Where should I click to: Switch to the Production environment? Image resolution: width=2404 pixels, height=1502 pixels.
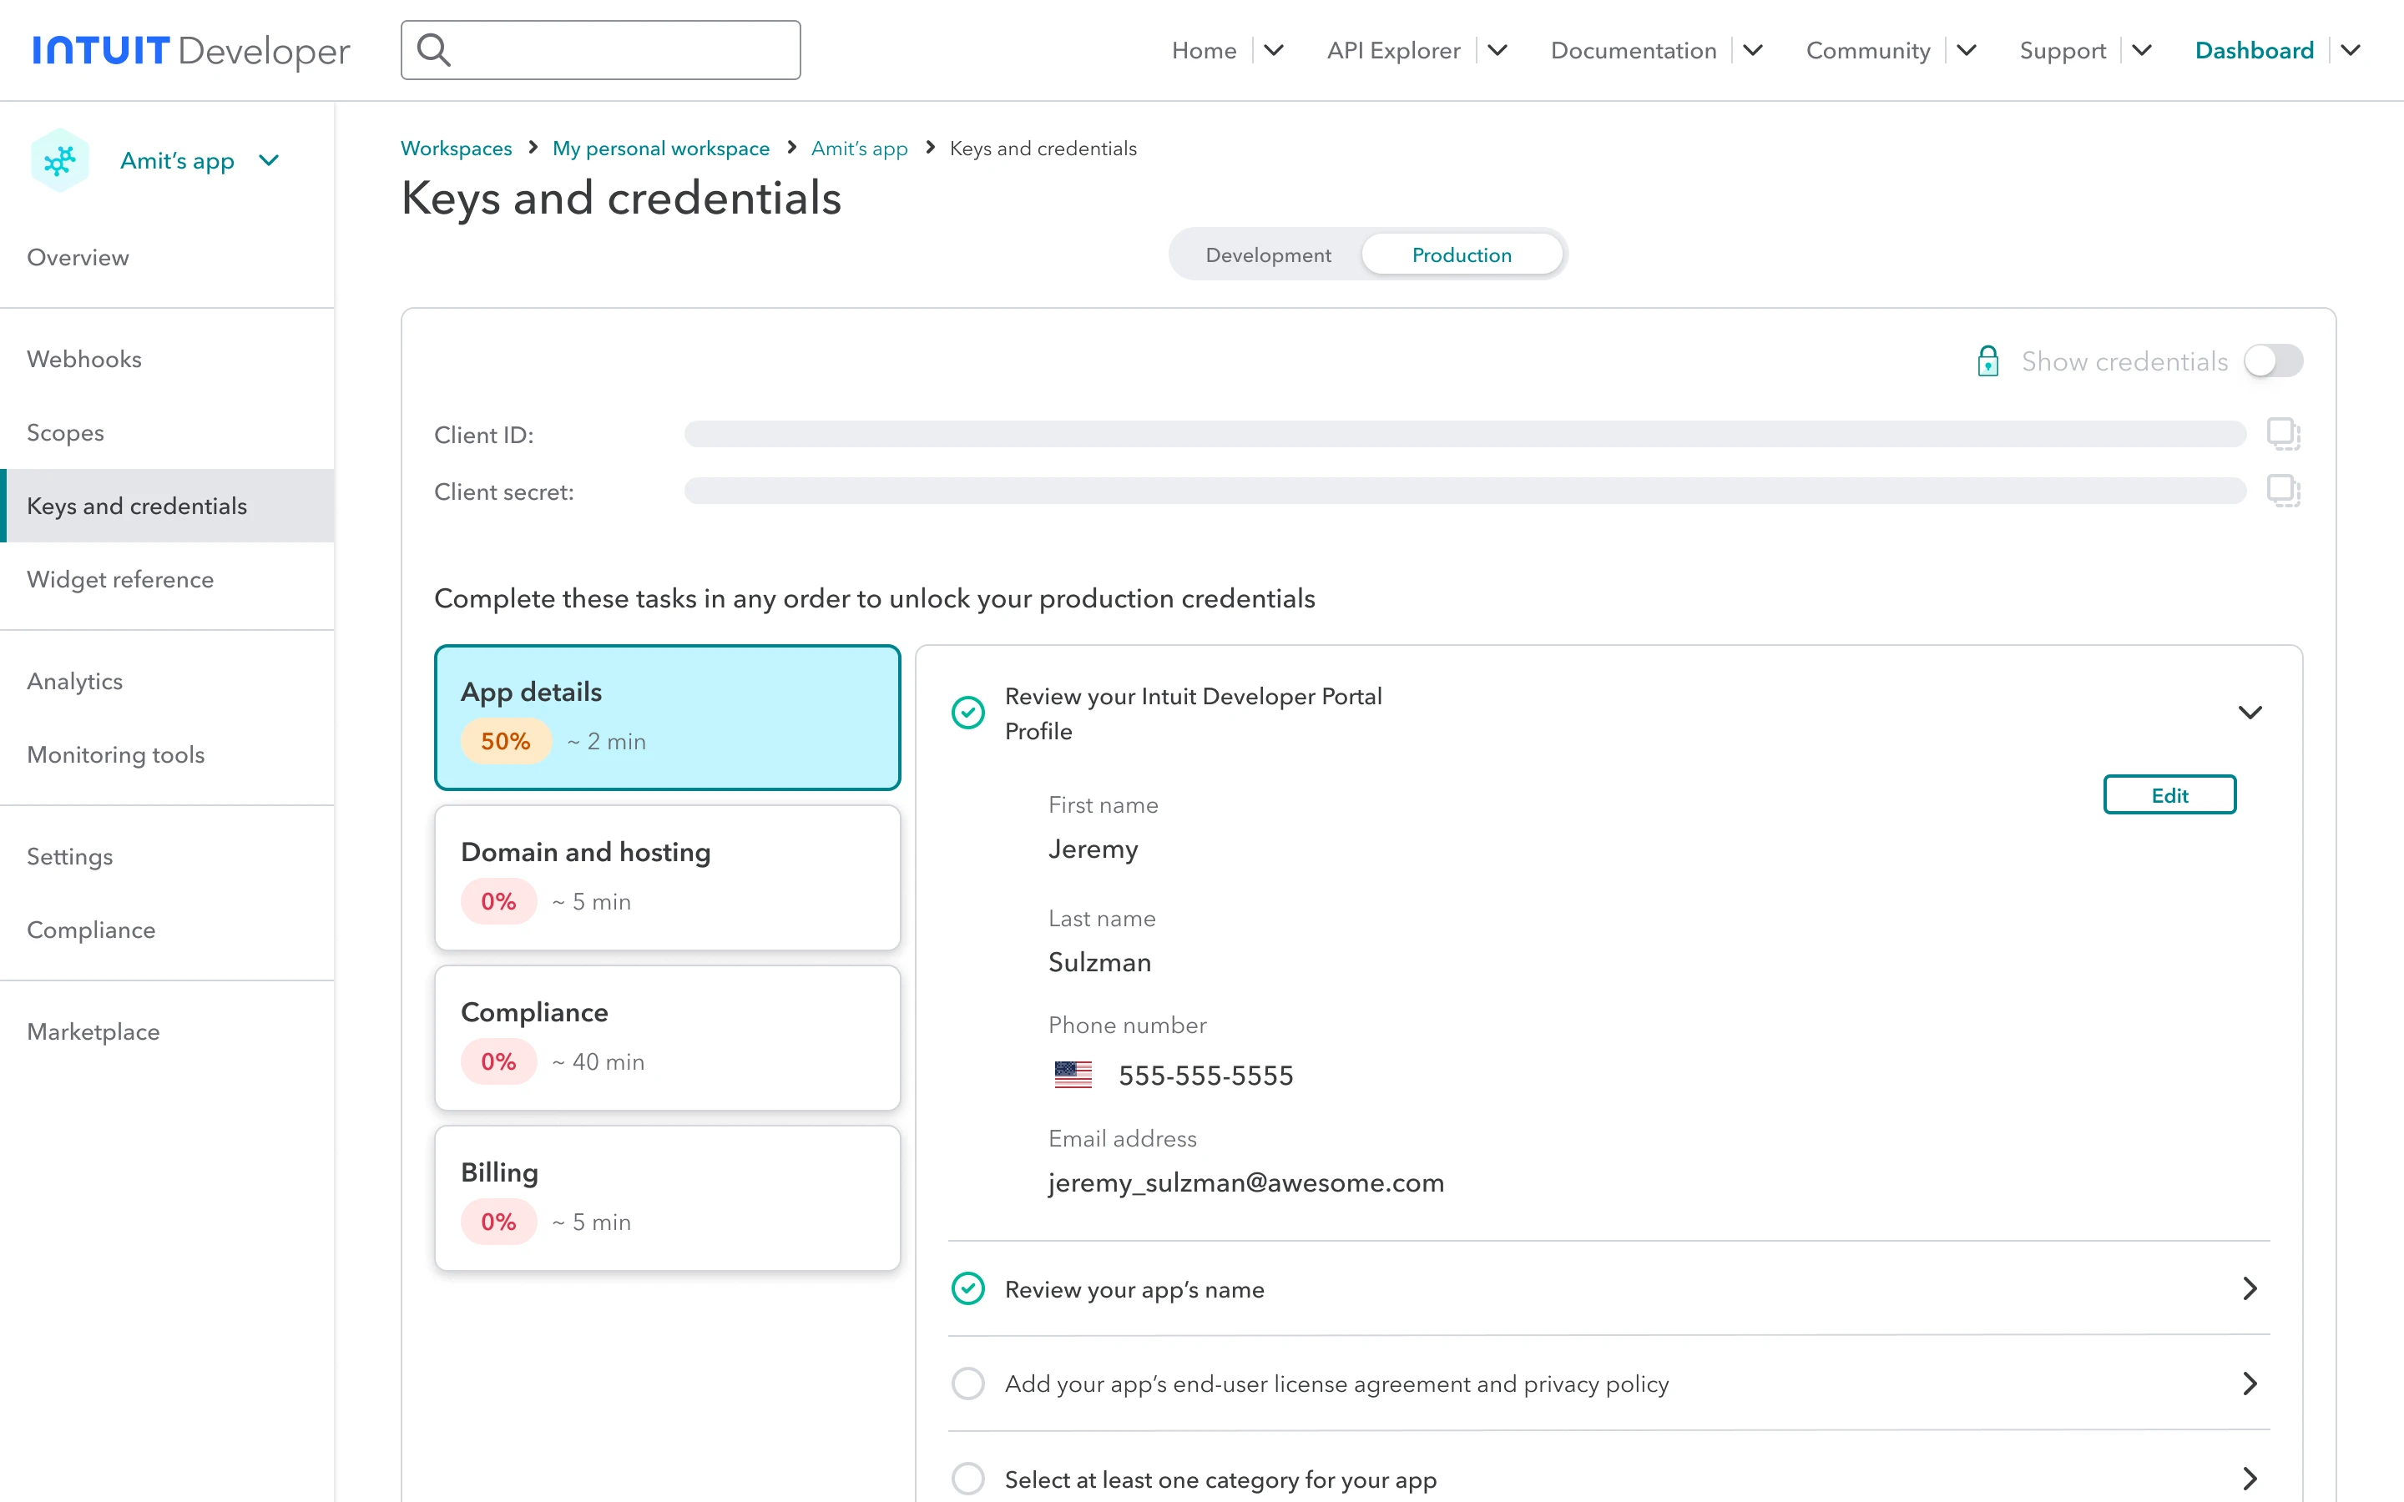(x=1462, y=255)
